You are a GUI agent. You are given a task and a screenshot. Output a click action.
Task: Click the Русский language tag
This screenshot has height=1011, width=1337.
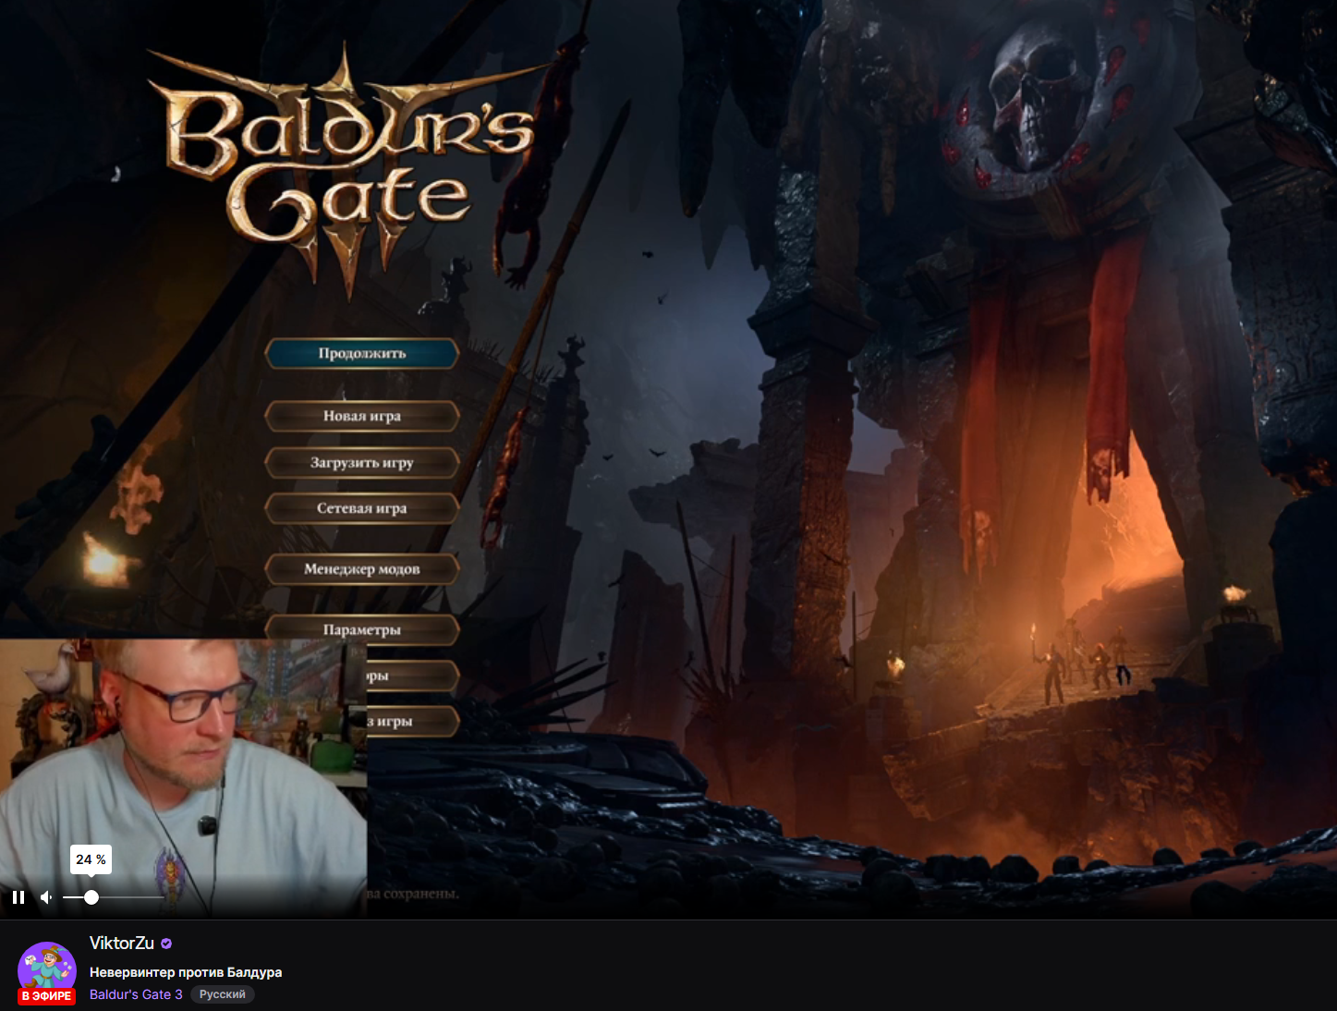pyautogui.click(x=223, y=994)
